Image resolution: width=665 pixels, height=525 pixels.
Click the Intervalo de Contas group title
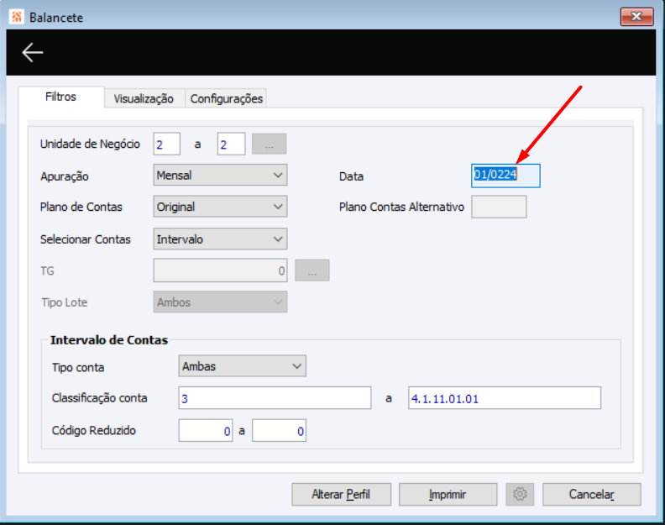coord(109,340)
